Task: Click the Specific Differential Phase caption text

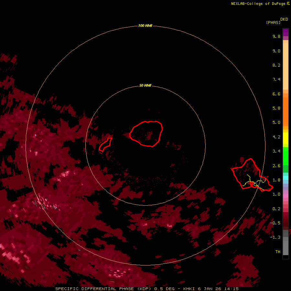Action: tap(147, 289)
